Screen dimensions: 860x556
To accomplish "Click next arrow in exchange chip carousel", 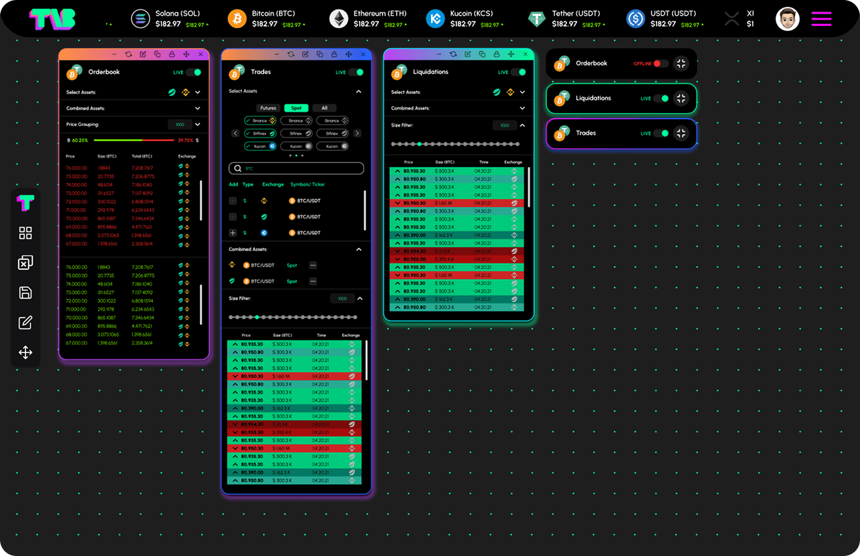I will point(357,134).
